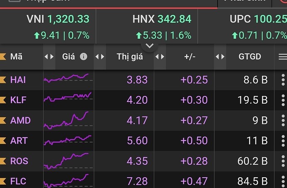
Task: Click the info icon next to Giá
Action: click(x=84, y=57)
